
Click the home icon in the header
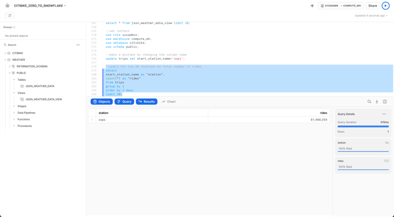pyautogui.click(x=8, y=5)
